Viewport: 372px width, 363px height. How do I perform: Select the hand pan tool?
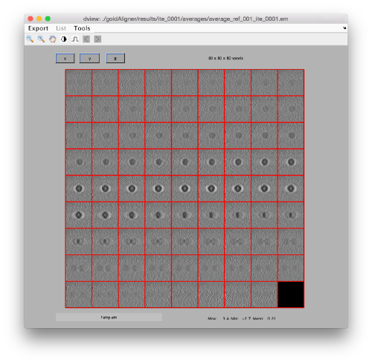(53, 39)
